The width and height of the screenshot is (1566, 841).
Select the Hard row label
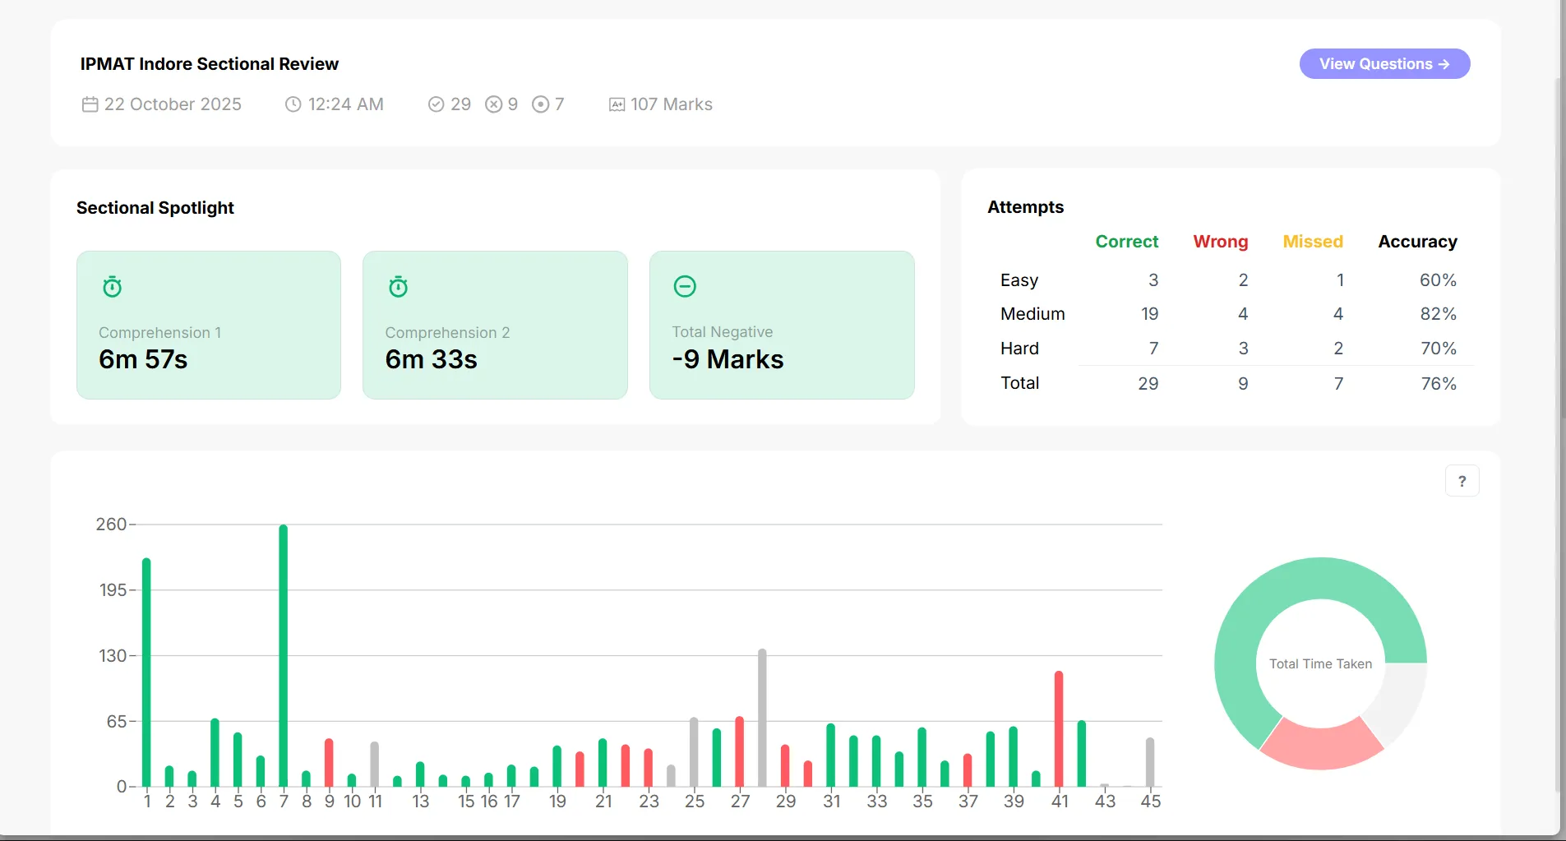[1019, 349]
